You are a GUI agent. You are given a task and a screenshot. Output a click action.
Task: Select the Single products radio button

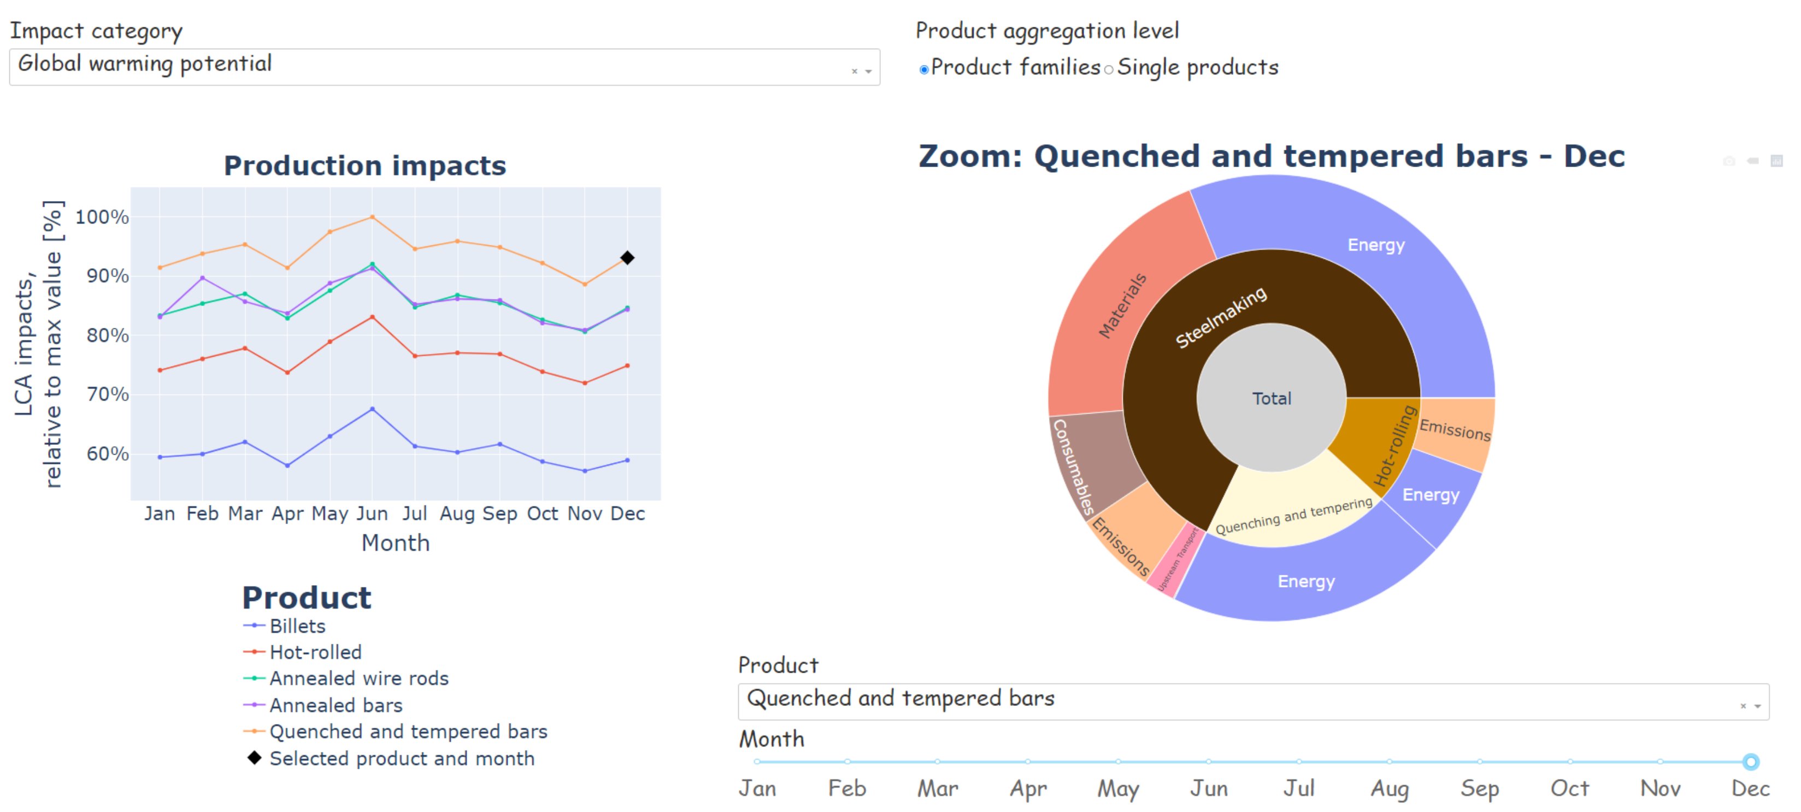pyautogui.click(x=1108, y=69)
